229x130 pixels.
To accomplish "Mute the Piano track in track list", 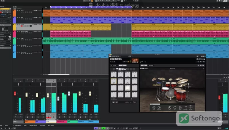I will pyautogui.click(x=17, y=11).
